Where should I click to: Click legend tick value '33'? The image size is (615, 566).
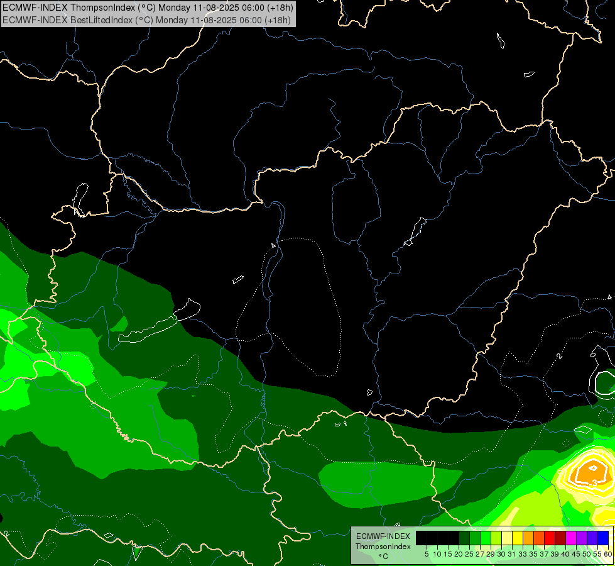pyautogui.click(x=523, y=554)
